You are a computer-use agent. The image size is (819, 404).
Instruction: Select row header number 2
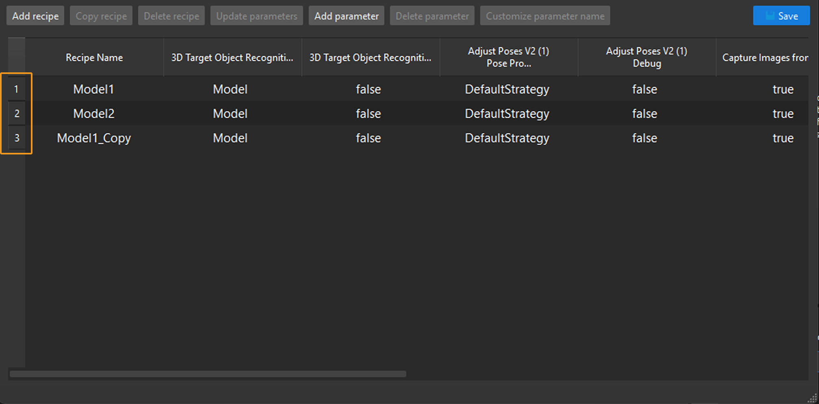click(x=16, y=113)
